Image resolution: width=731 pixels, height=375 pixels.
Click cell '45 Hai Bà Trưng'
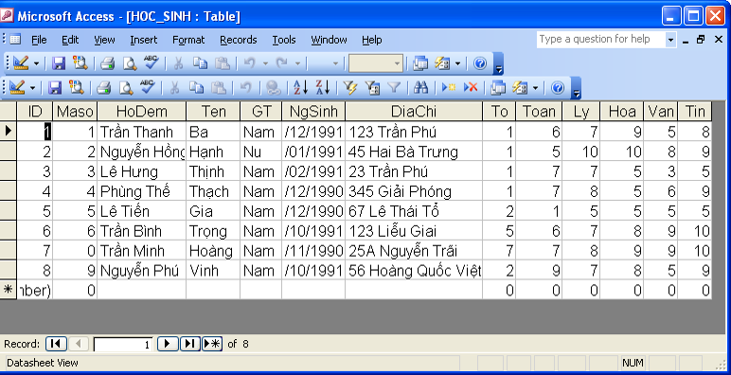(x=414, y=152)
